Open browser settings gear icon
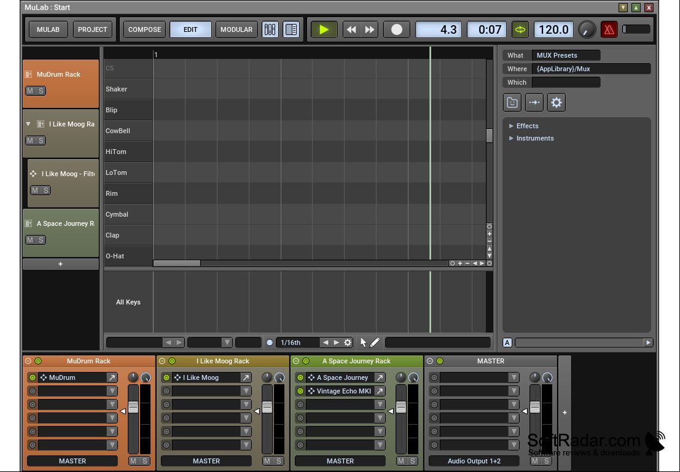This screenshot has width=680, height=472. [557, 103]
